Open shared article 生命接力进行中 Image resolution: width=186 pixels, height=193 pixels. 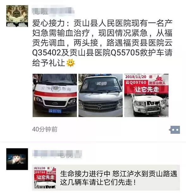coord(106,178)
